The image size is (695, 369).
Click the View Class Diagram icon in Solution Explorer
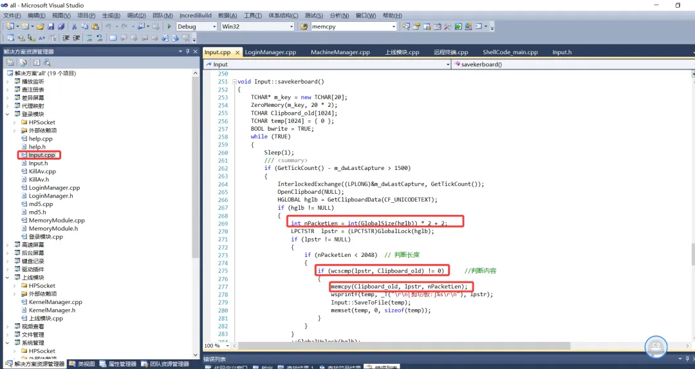(47, 62)
